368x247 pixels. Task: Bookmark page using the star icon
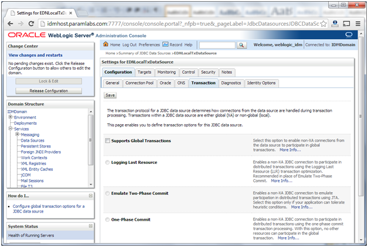click(x=323, y=23)
